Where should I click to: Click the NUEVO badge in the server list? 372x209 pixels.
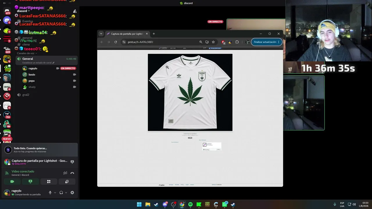7,139
